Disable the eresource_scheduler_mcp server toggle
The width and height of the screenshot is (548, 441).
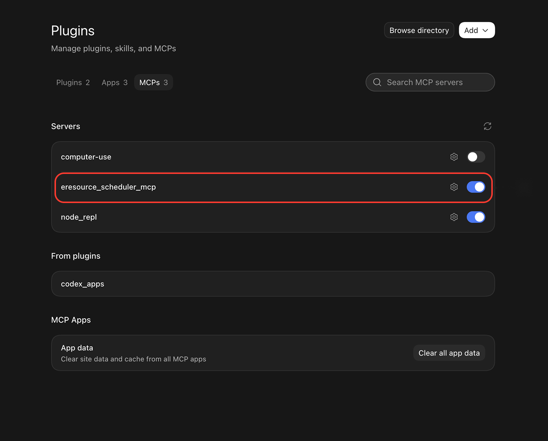coord(476,187)
